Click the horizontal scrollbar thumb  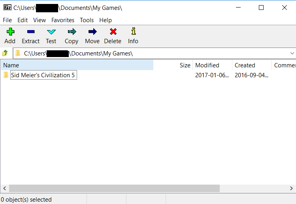[114, 188]
